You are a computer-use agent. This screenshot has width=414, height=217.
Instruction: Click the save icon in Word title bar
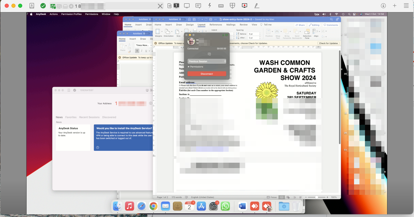194,19
